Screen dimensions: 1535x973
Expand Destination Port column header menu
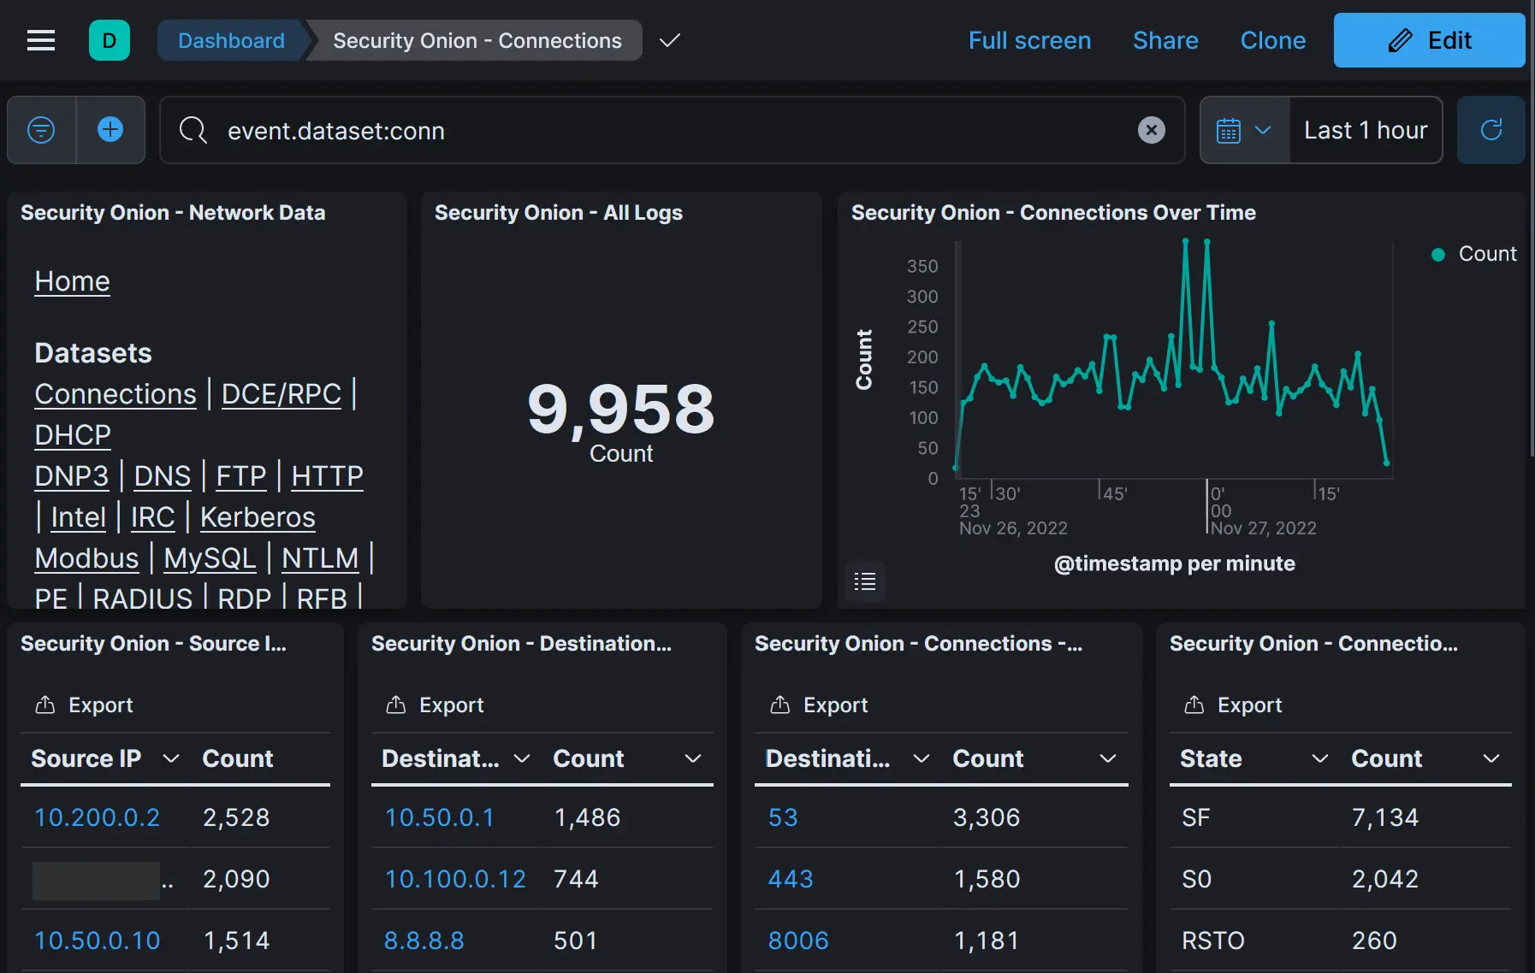click(x=922, y=758)
